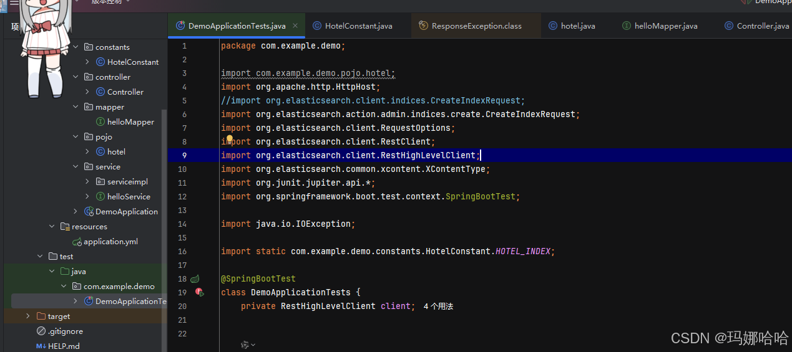Click the class icon beside hotel in tree
Screen dimensions: 792x352
pos(100,151)
